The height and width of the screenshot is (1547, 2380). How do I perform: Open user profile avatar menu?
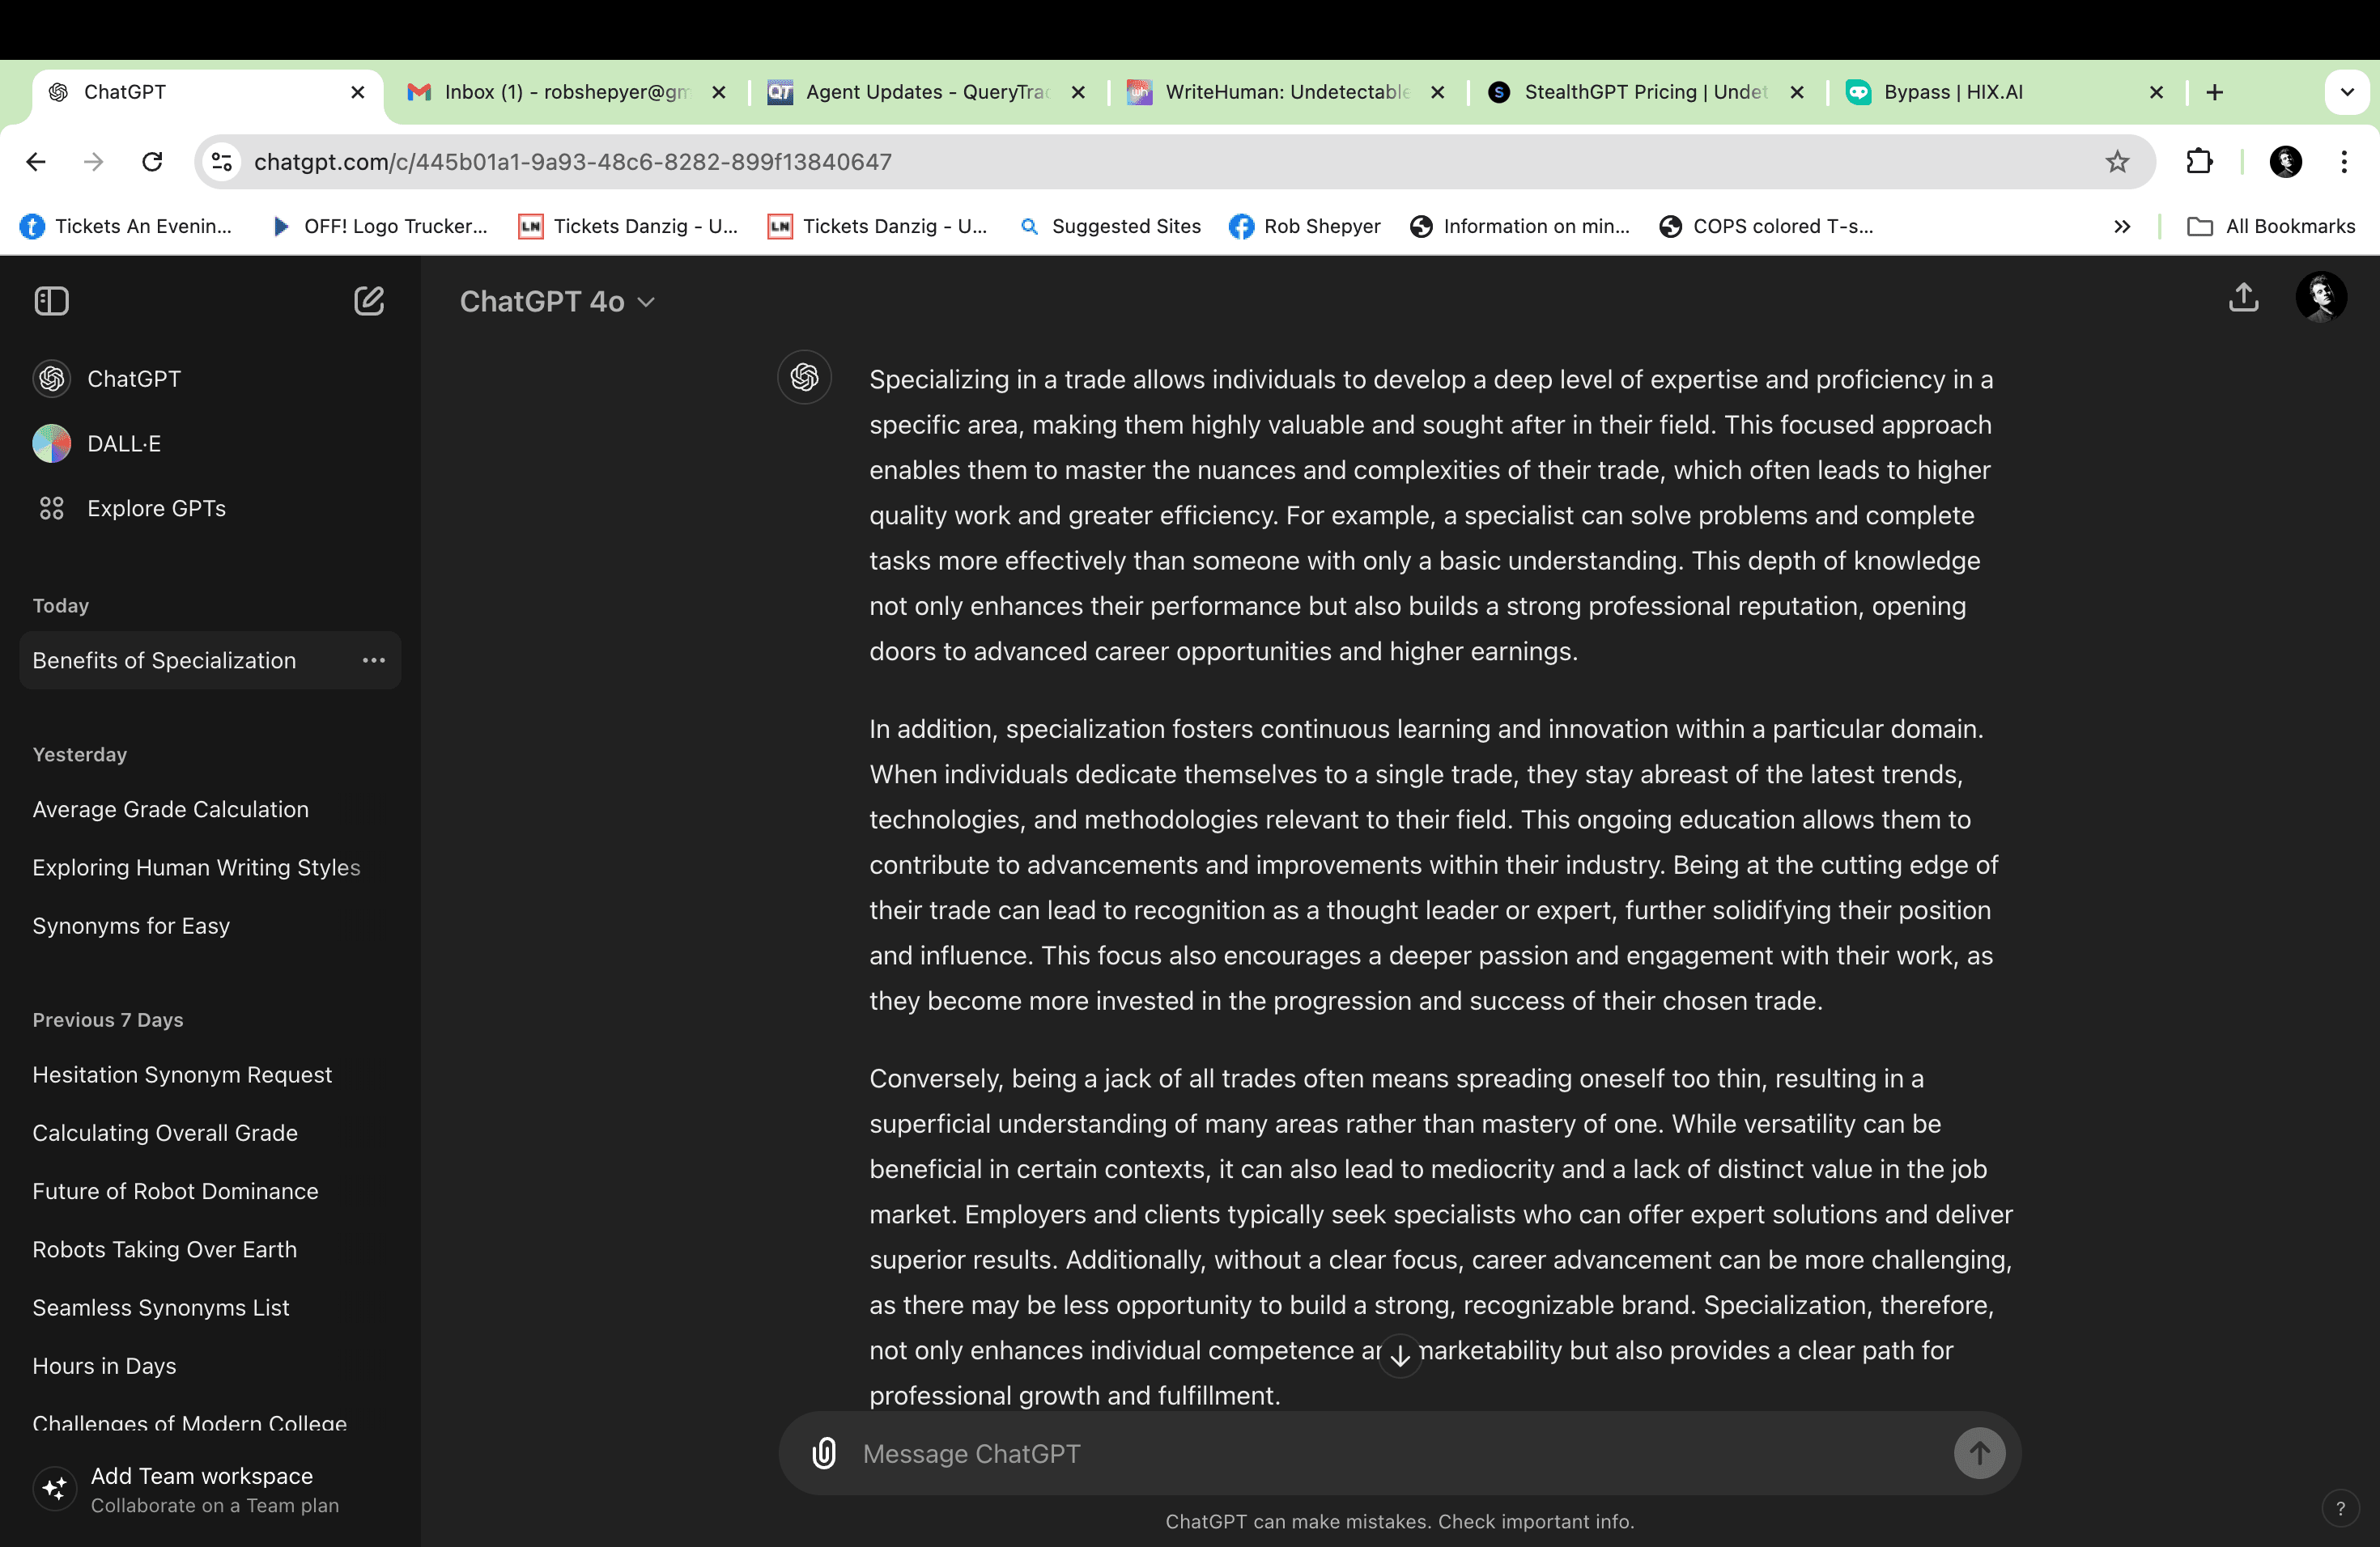(x=2320, y=298)
